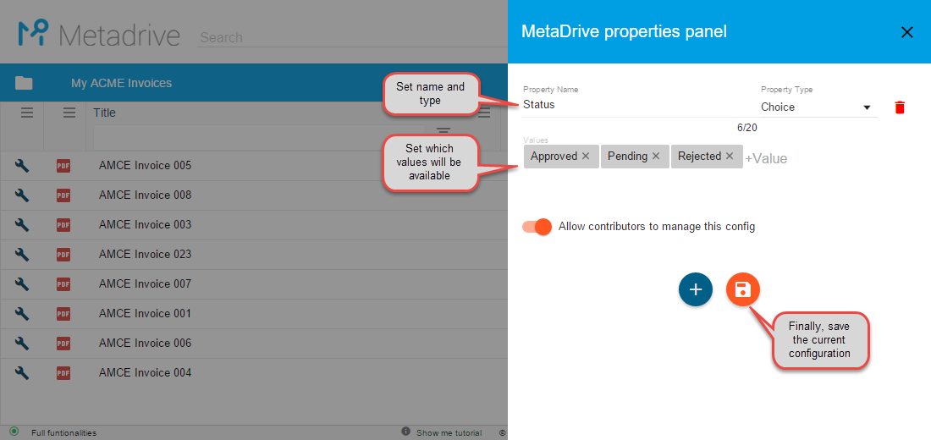Click the +Value input to add a value
The width and height of the screenshot is (931, 440).
(766, 158)
